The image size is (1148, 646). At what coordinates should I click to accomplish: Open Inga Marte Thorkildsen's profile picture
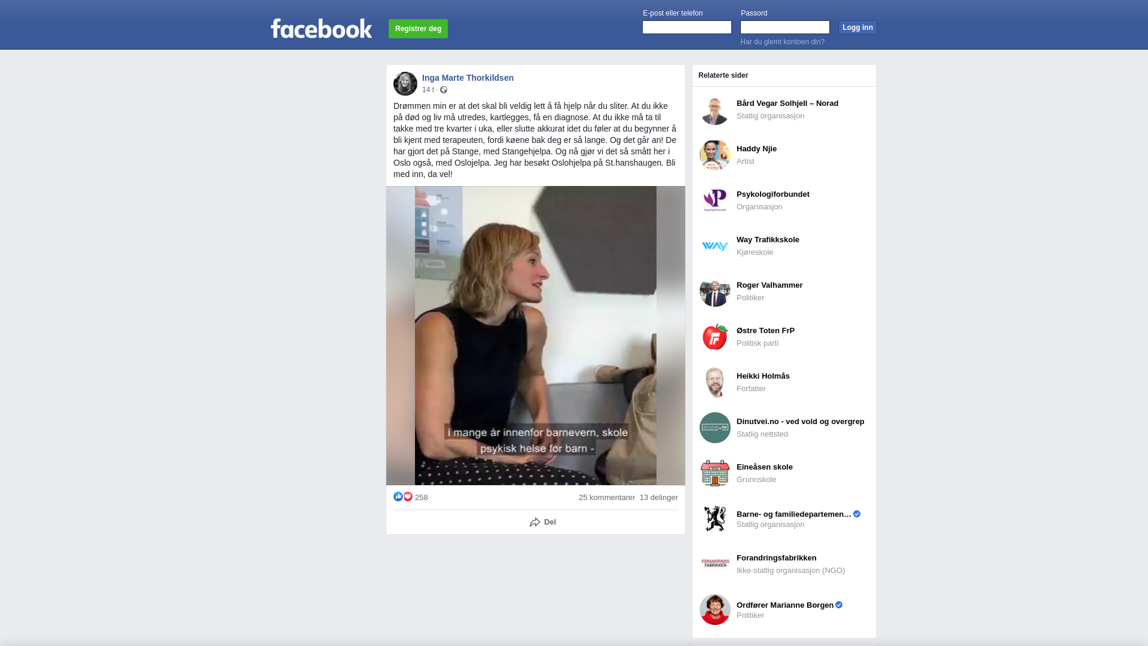(x=405, y=84)
